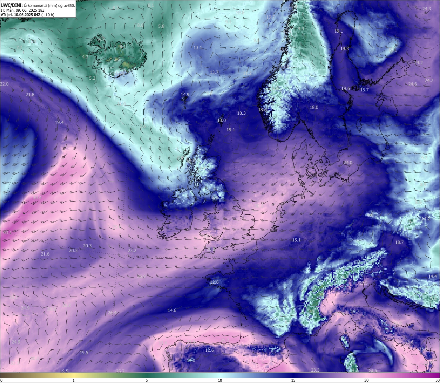Click the 21.6 value on the map

45,254
